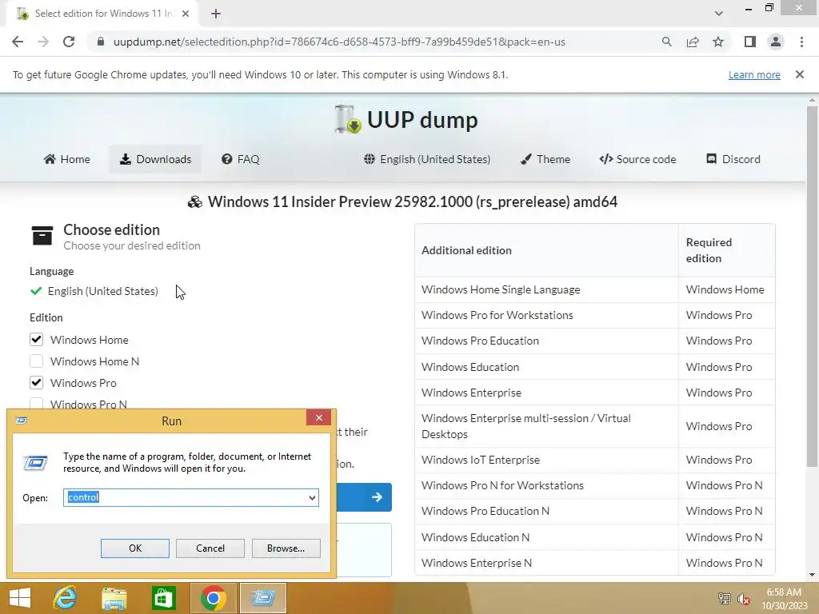Cancel the Run dialog
This screenshot has width=819, height=614.
pos(210,548)
